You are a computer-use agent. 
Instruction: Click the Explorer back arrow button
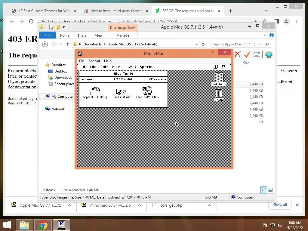point(45,44)
